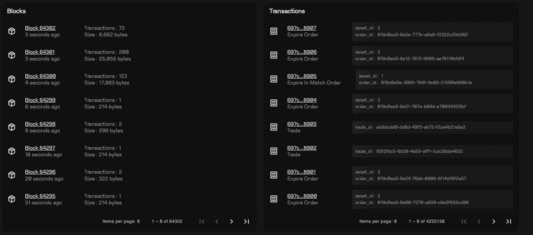Click the receipt icon beside transaction 697c...8803
Screen dimensions: 533x235
[274, 127]
